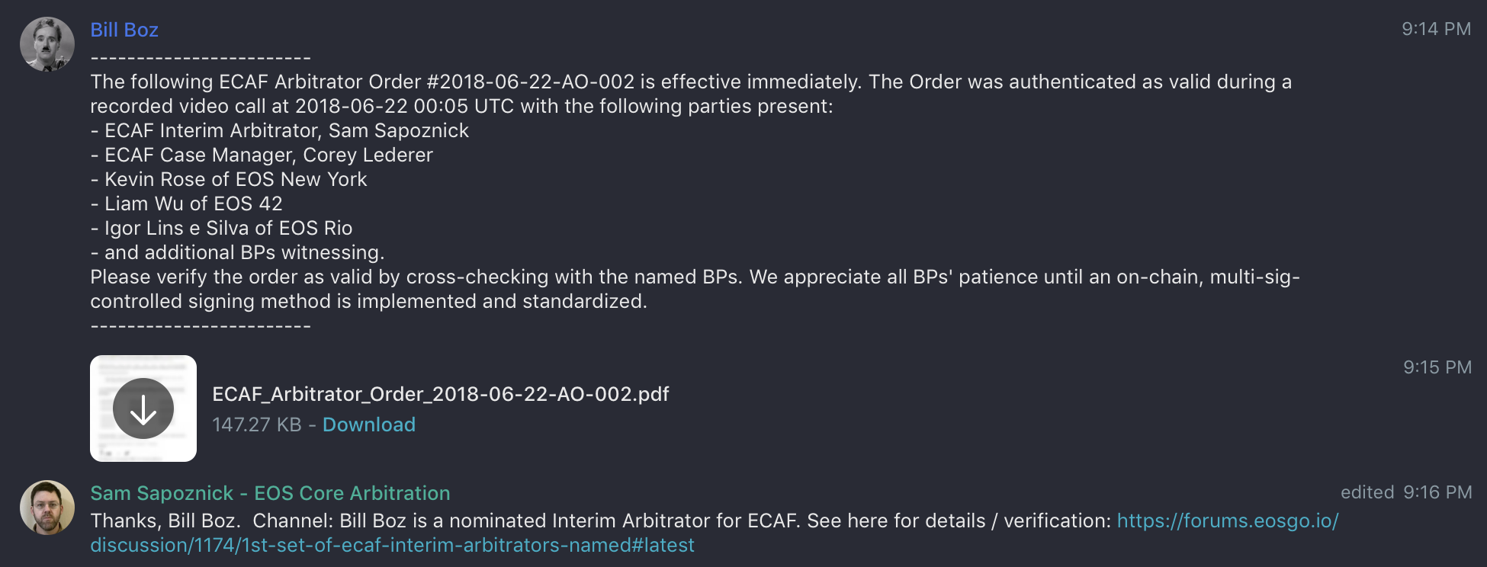This screenshot has width=1487, height=567.
Task: Open Sam Sapoznick's profile avatar
Action: [47, 508]
